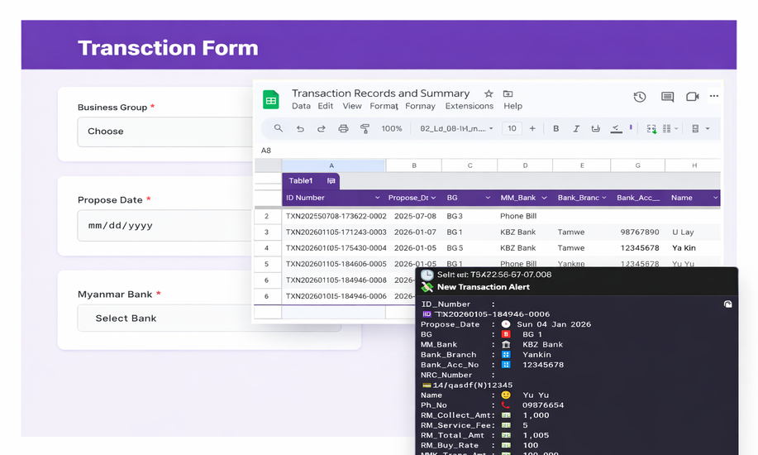Click the table icon beside Table1
The image size is (758, 455).
(331, 181)
